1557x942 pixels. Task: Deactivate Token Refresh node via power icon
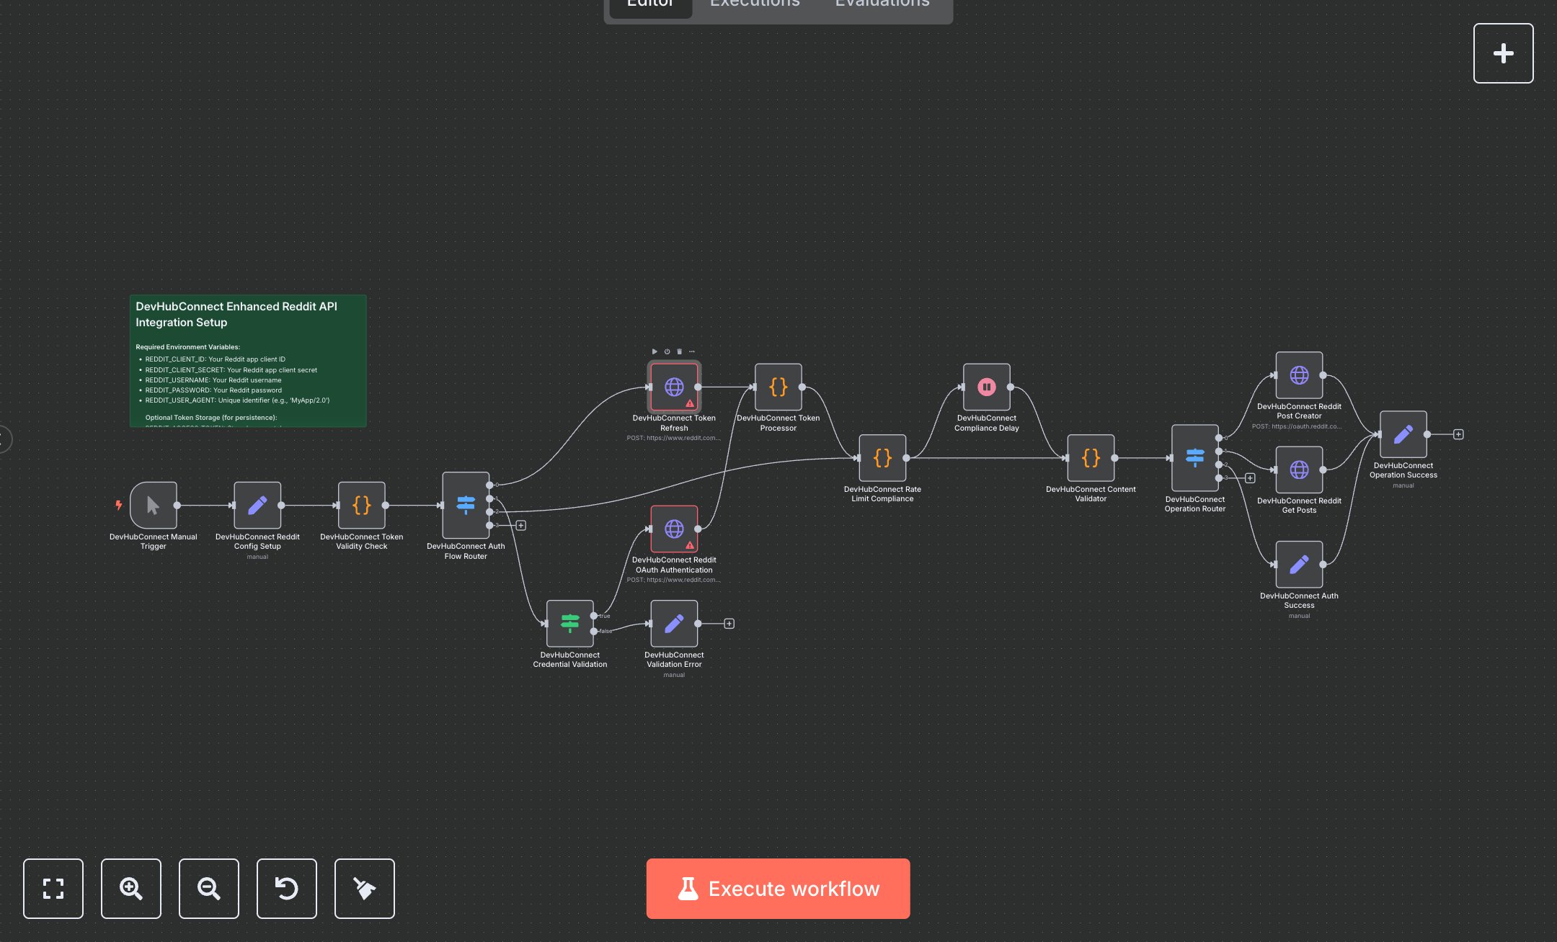tap(667, 351)
